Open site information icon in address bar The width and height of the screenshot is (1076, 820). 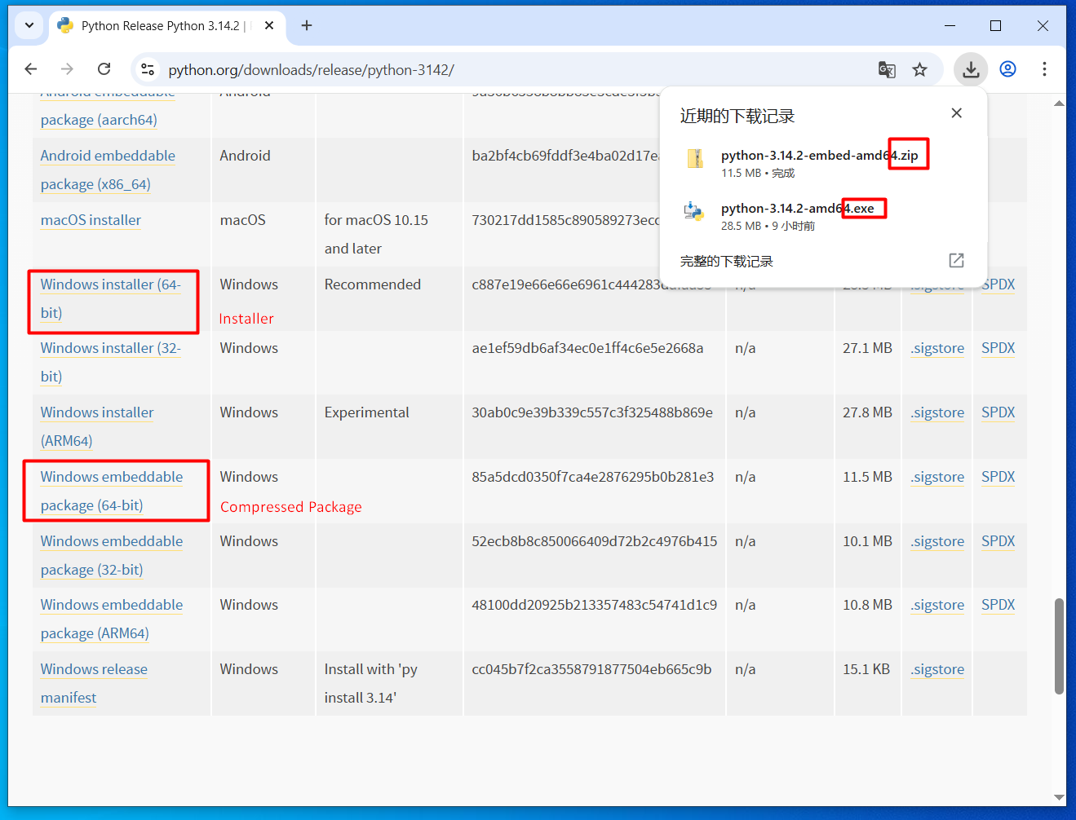(148, 69)
